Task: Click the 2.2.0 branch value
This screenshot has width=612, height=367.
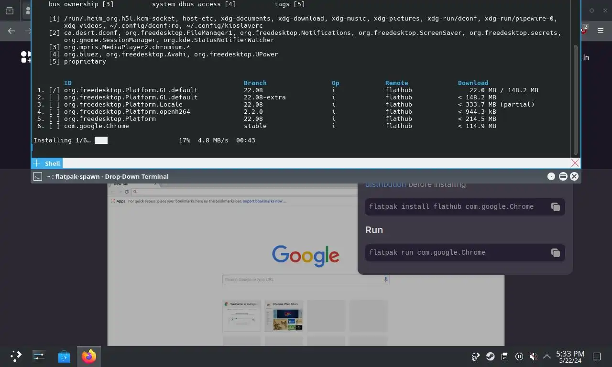Action: tap(253, 112)
